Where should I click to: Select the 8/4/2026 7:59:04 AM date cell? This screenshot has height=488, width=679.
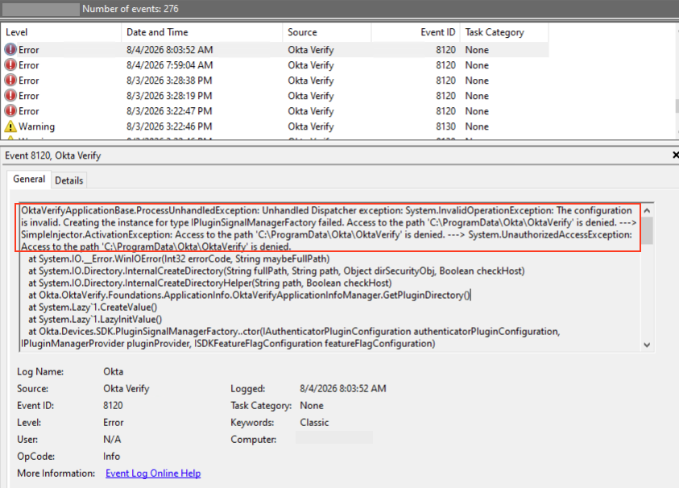pyautogui.click(x=170, y=65)
